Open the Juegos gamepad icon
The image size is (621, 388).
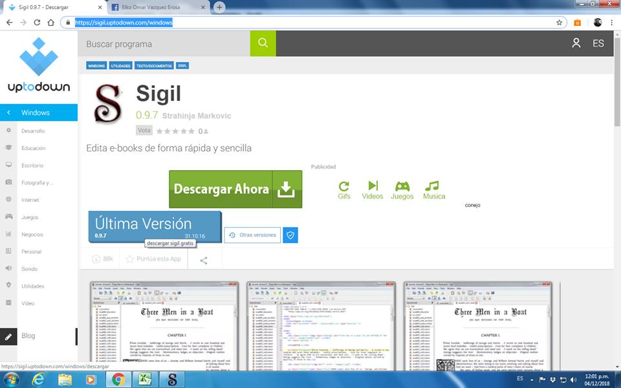click(x=402, y=190)
